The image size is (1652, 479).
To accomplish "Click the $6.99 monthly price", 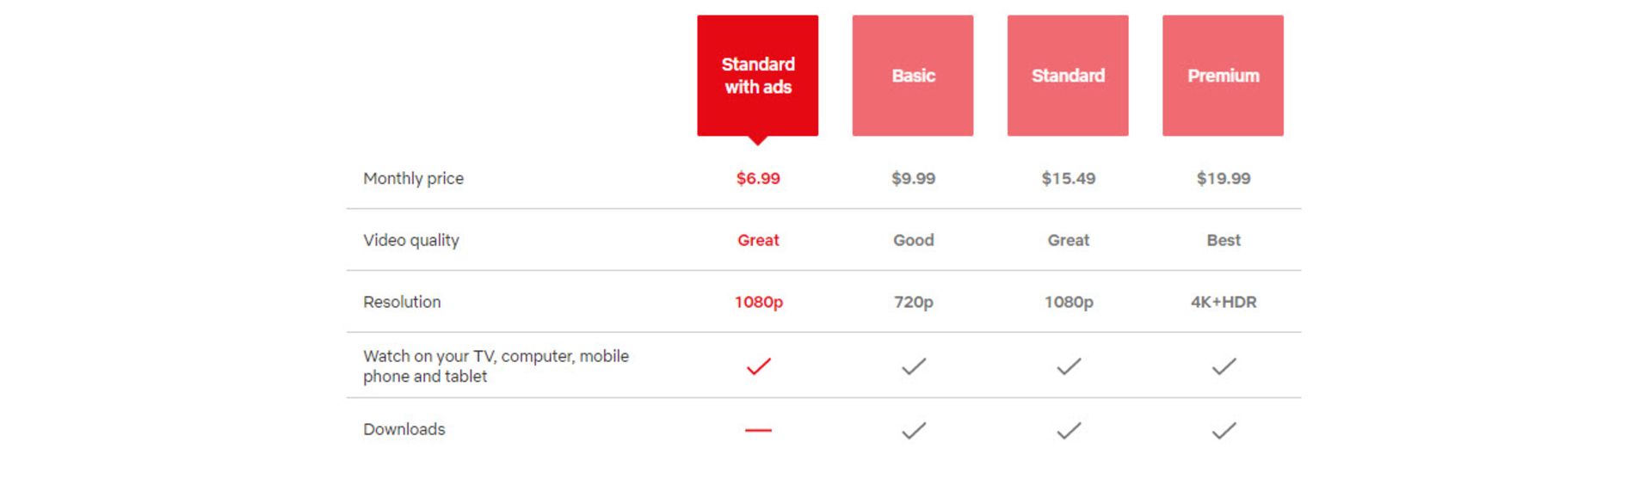I will tap(758, 179).
